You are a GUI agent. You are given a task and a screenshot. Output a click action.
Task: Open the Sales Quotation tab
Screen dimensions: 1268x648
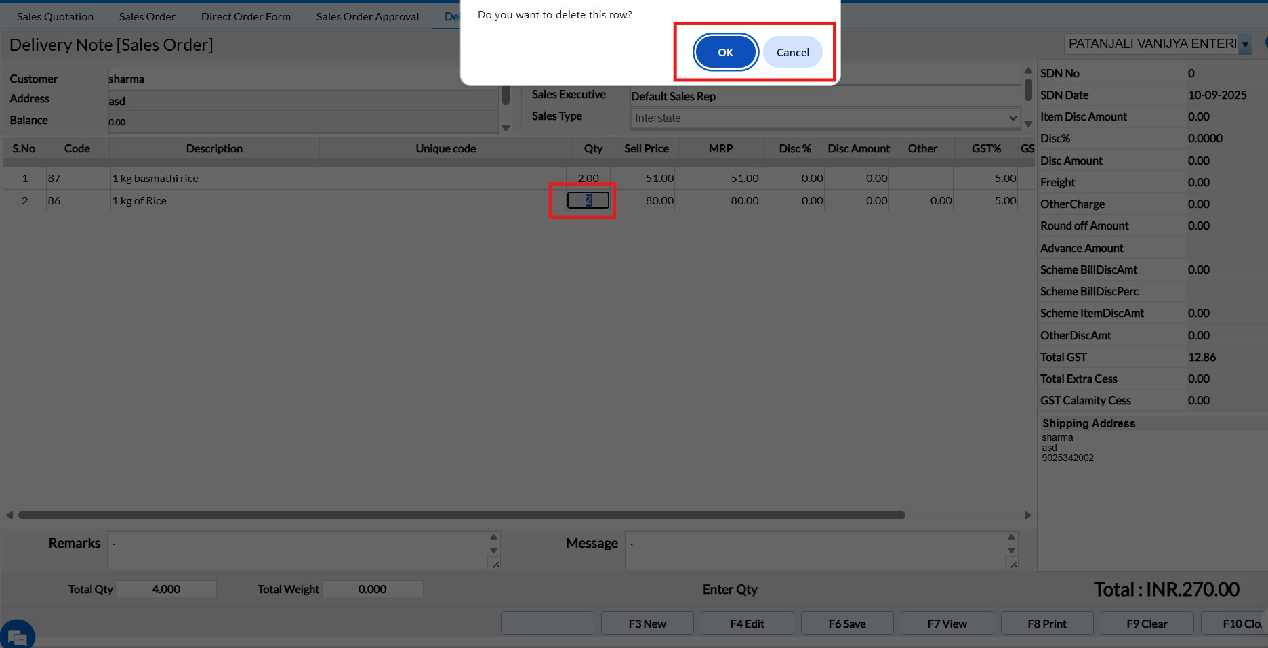click(x=55, y=16)
